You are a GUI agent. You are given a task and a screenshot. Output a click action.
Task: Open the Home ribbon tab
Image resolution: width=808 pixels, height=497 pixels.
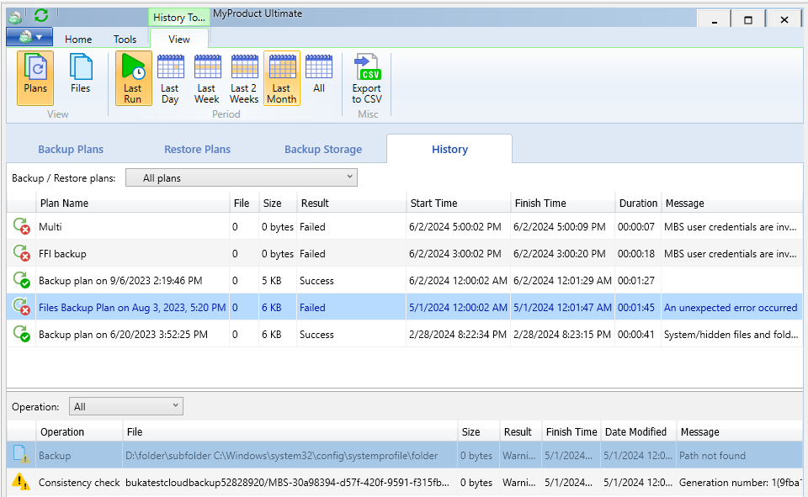coord(78,40)
